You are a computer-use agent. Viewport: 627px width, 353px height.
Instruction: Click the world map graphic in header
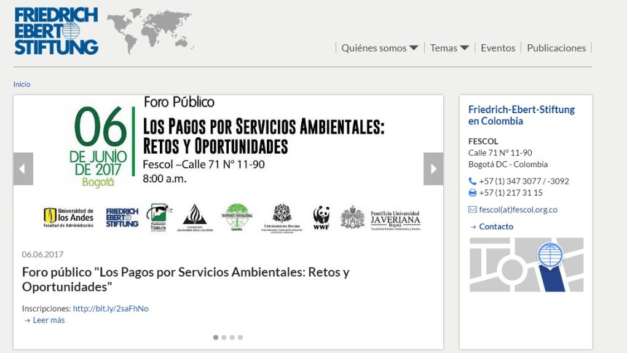pos(151,30)
